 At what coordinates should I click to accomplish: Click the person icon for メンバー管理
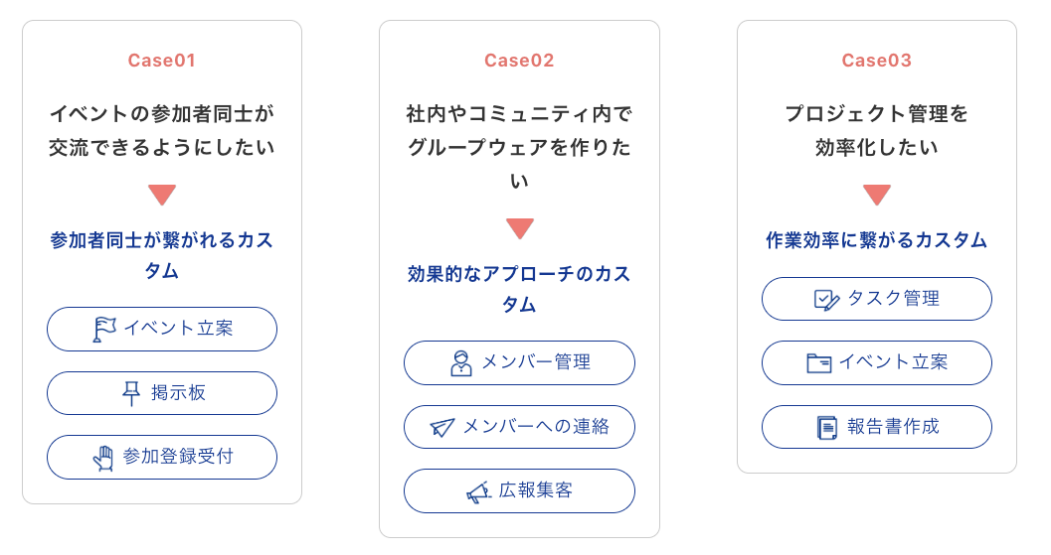(x=461, y=363)
